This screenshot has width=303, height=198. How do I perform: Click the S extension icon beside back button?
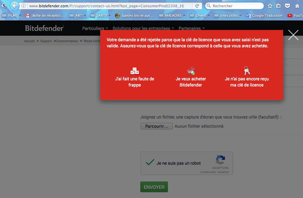(x=4, y=6)
